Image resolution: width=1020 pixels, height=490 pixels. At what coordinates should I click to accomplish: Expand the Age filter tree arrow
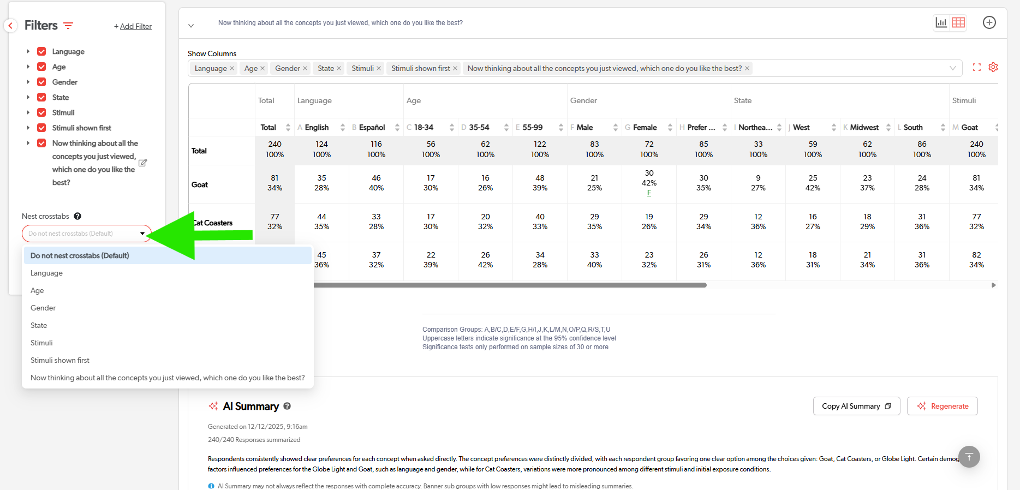click(28, 67)
